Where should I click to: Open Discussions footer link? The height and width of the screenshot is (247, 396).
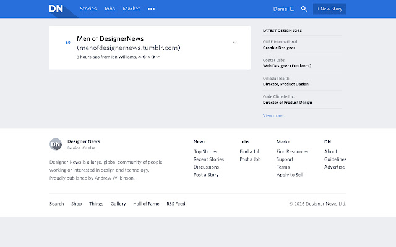coord(206,167)
